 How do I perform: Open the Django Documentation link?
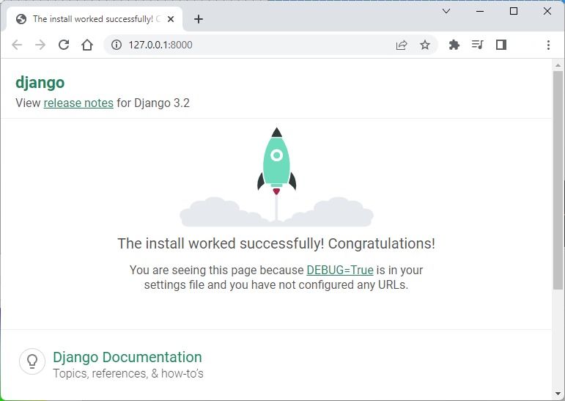click(x=128, y=357)
